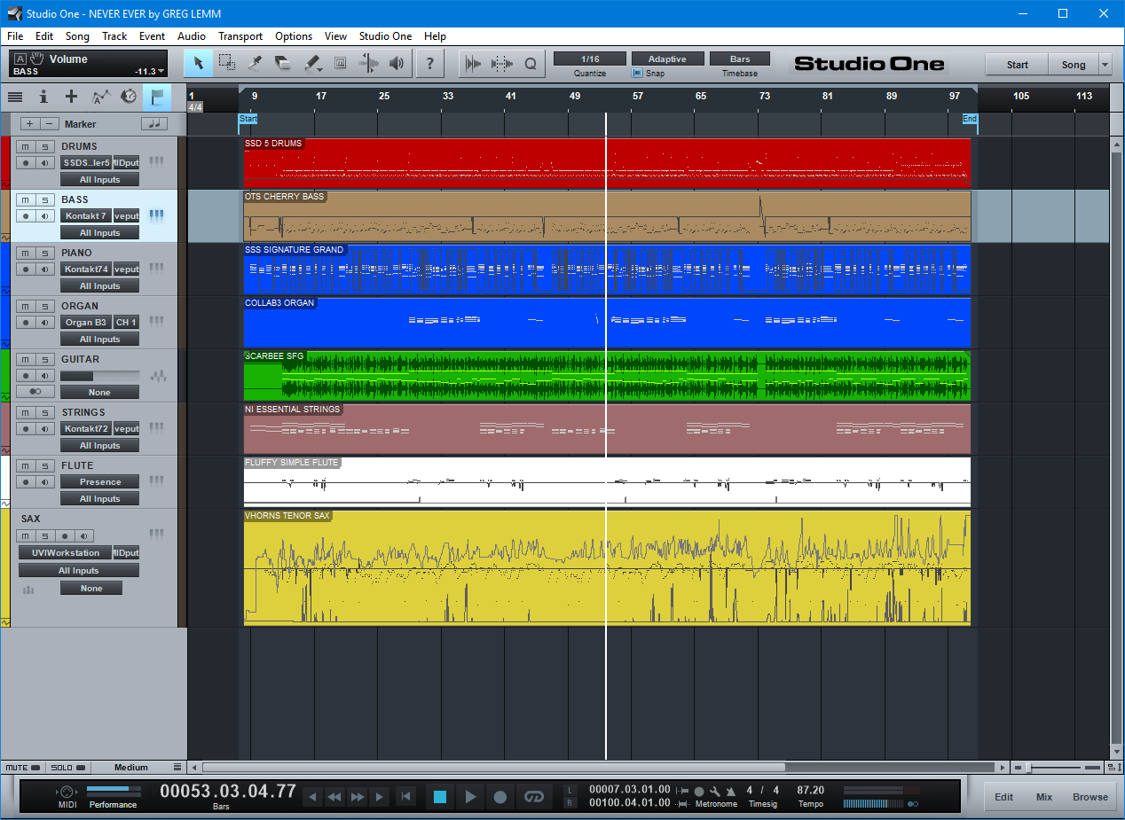Open the Inspector info icon
1125x820 pixels.
coord(43,97)
